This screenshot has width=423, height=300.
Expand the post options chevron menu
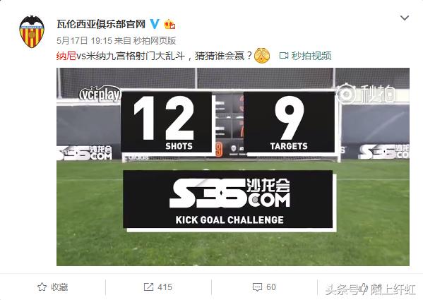(405, 18)
